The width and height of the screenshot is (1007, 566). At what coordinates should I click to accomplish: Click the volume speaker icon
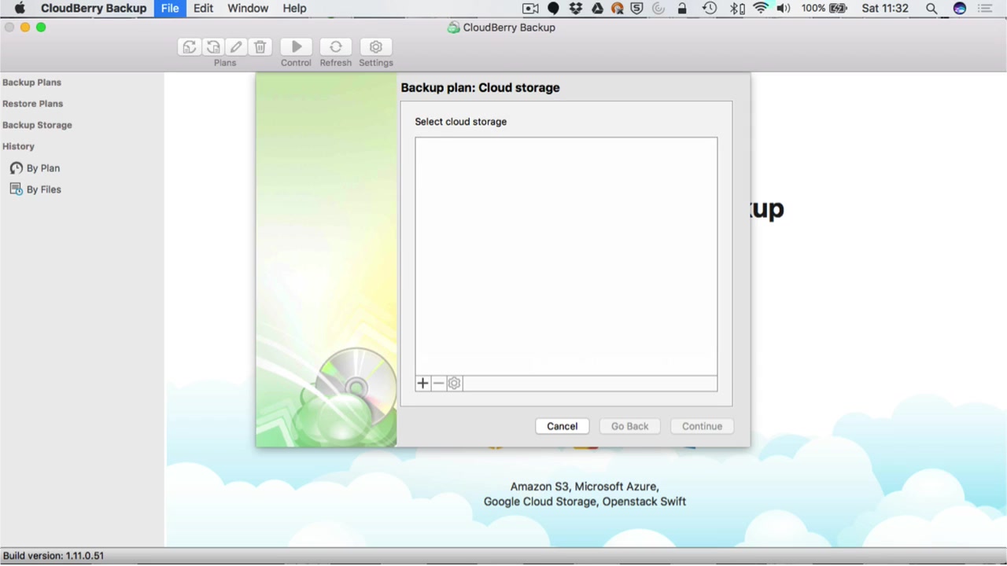tap(784, 9)
